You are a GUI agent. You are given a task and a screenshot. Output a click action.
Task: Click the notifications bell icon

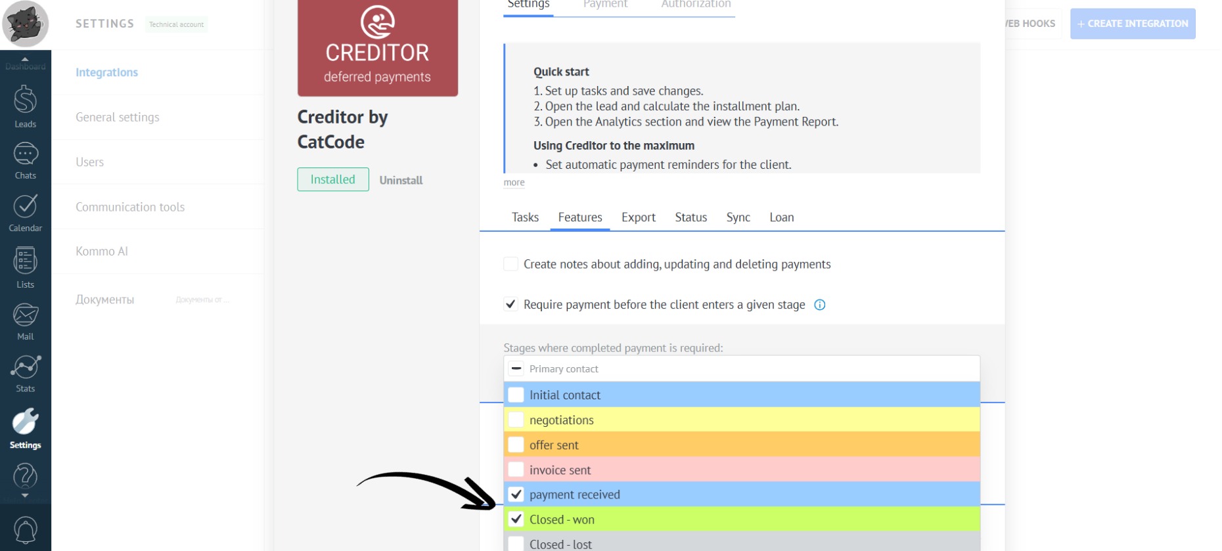(x=25, y=529)
